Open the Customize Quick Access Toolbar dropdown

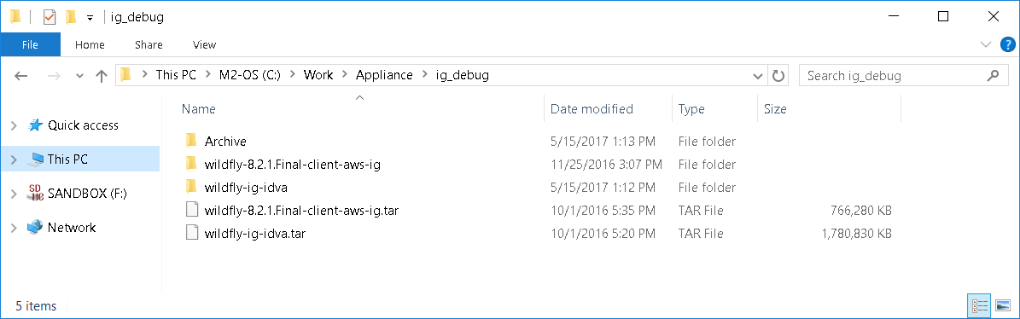(90, 18)
